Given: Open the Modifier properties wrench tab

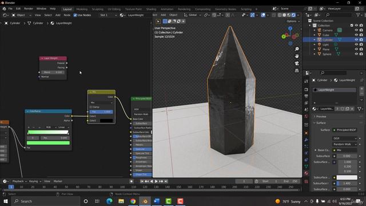Looking at the screenshot, I should (x=307, y=140).
